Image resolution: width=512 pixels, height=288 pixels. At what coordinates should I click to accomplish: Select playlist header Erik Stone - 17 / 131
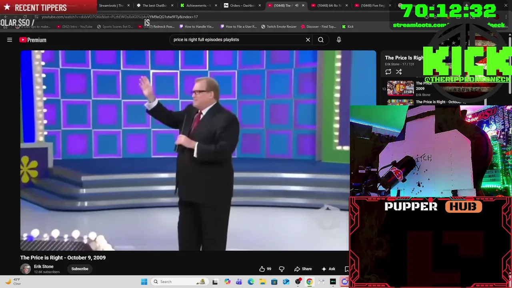399,64
